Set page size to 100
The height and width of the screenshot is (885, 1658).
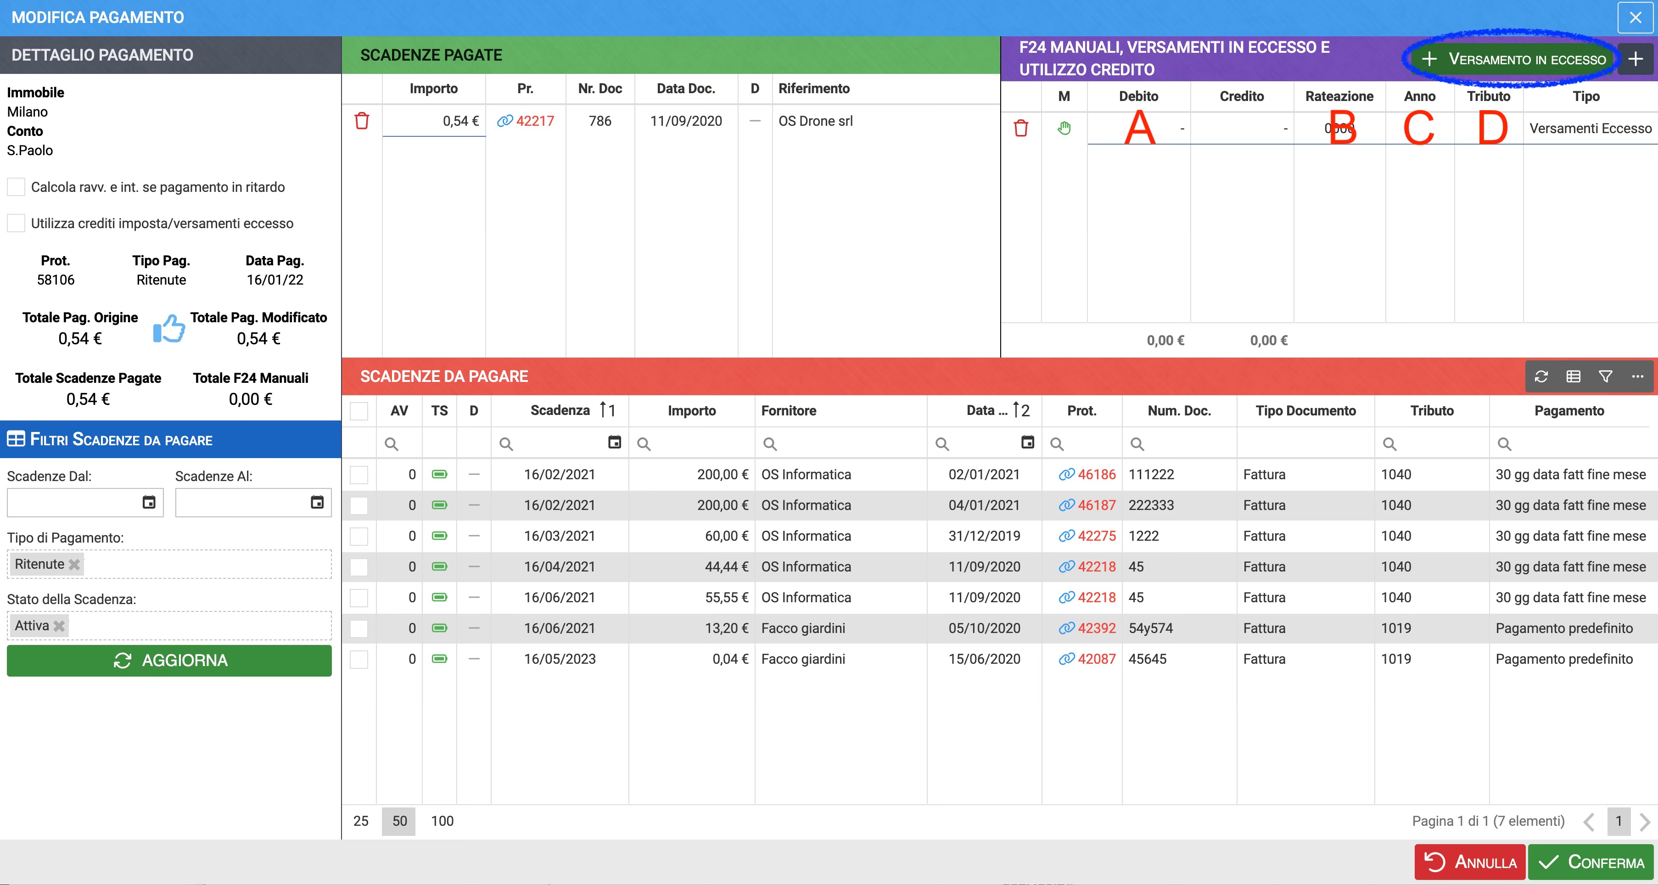click(442, 821)
